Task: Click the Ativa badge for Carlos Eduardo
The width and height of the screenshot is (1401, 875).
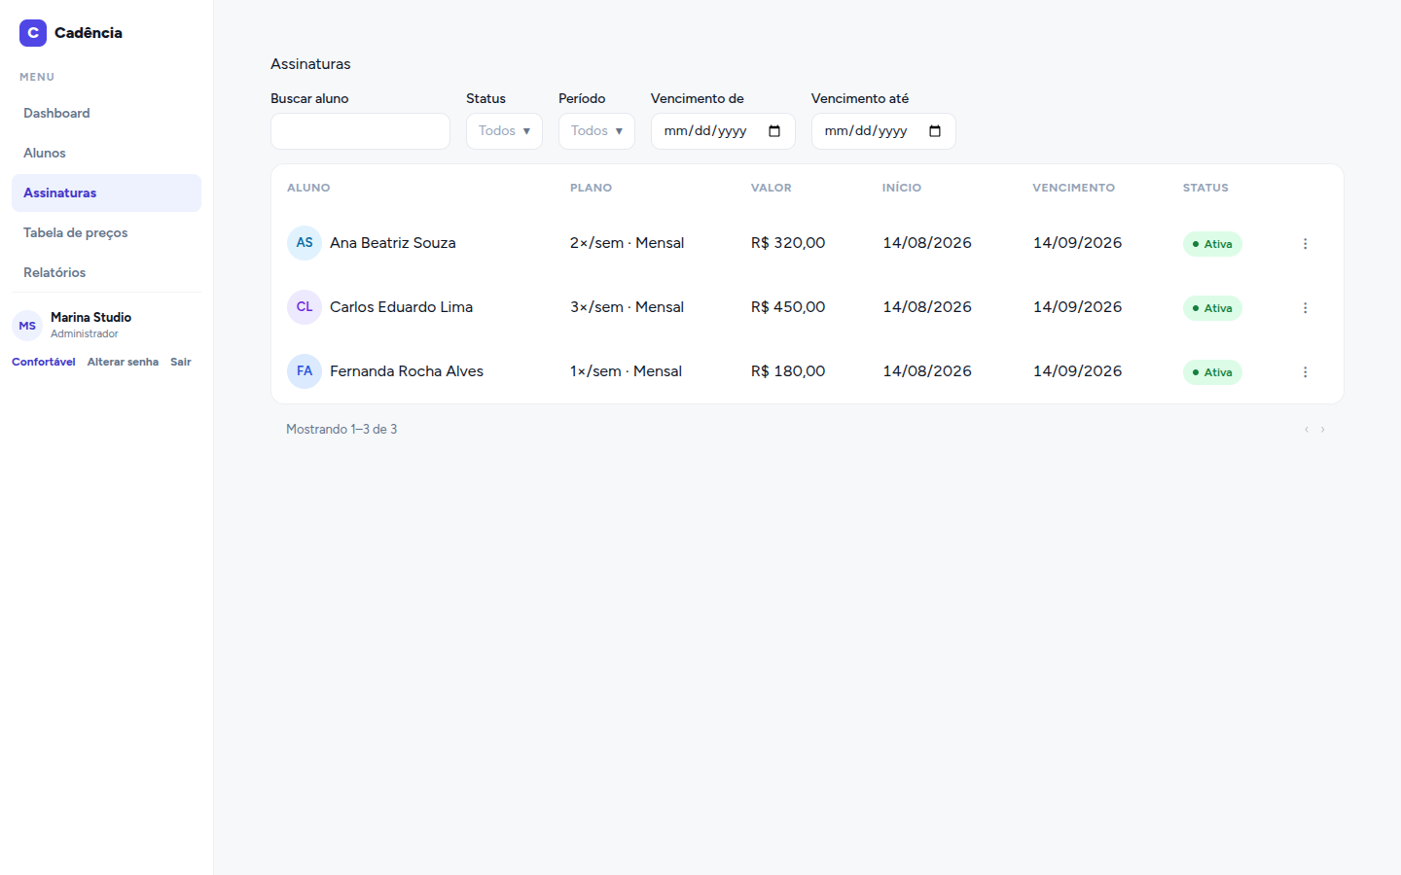Action: point(1212,308)
